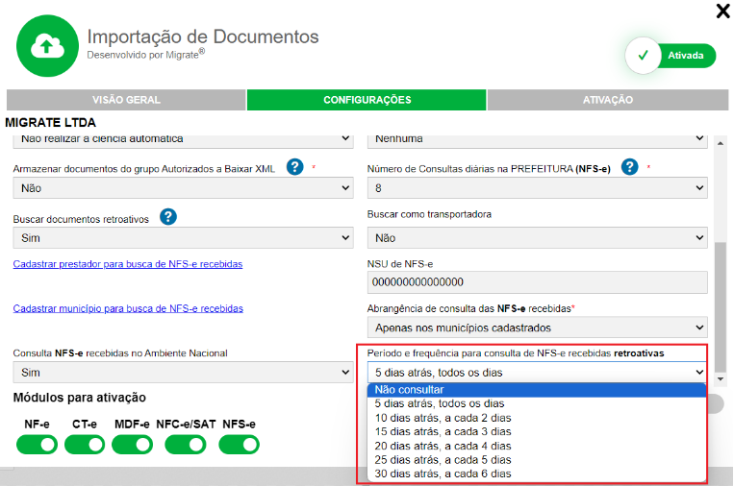The height and width of the screenshot is (486, 734).
Task: Click help icon beside Consultas diárias na PREFEITURA
Action: (x=630, y=167)
